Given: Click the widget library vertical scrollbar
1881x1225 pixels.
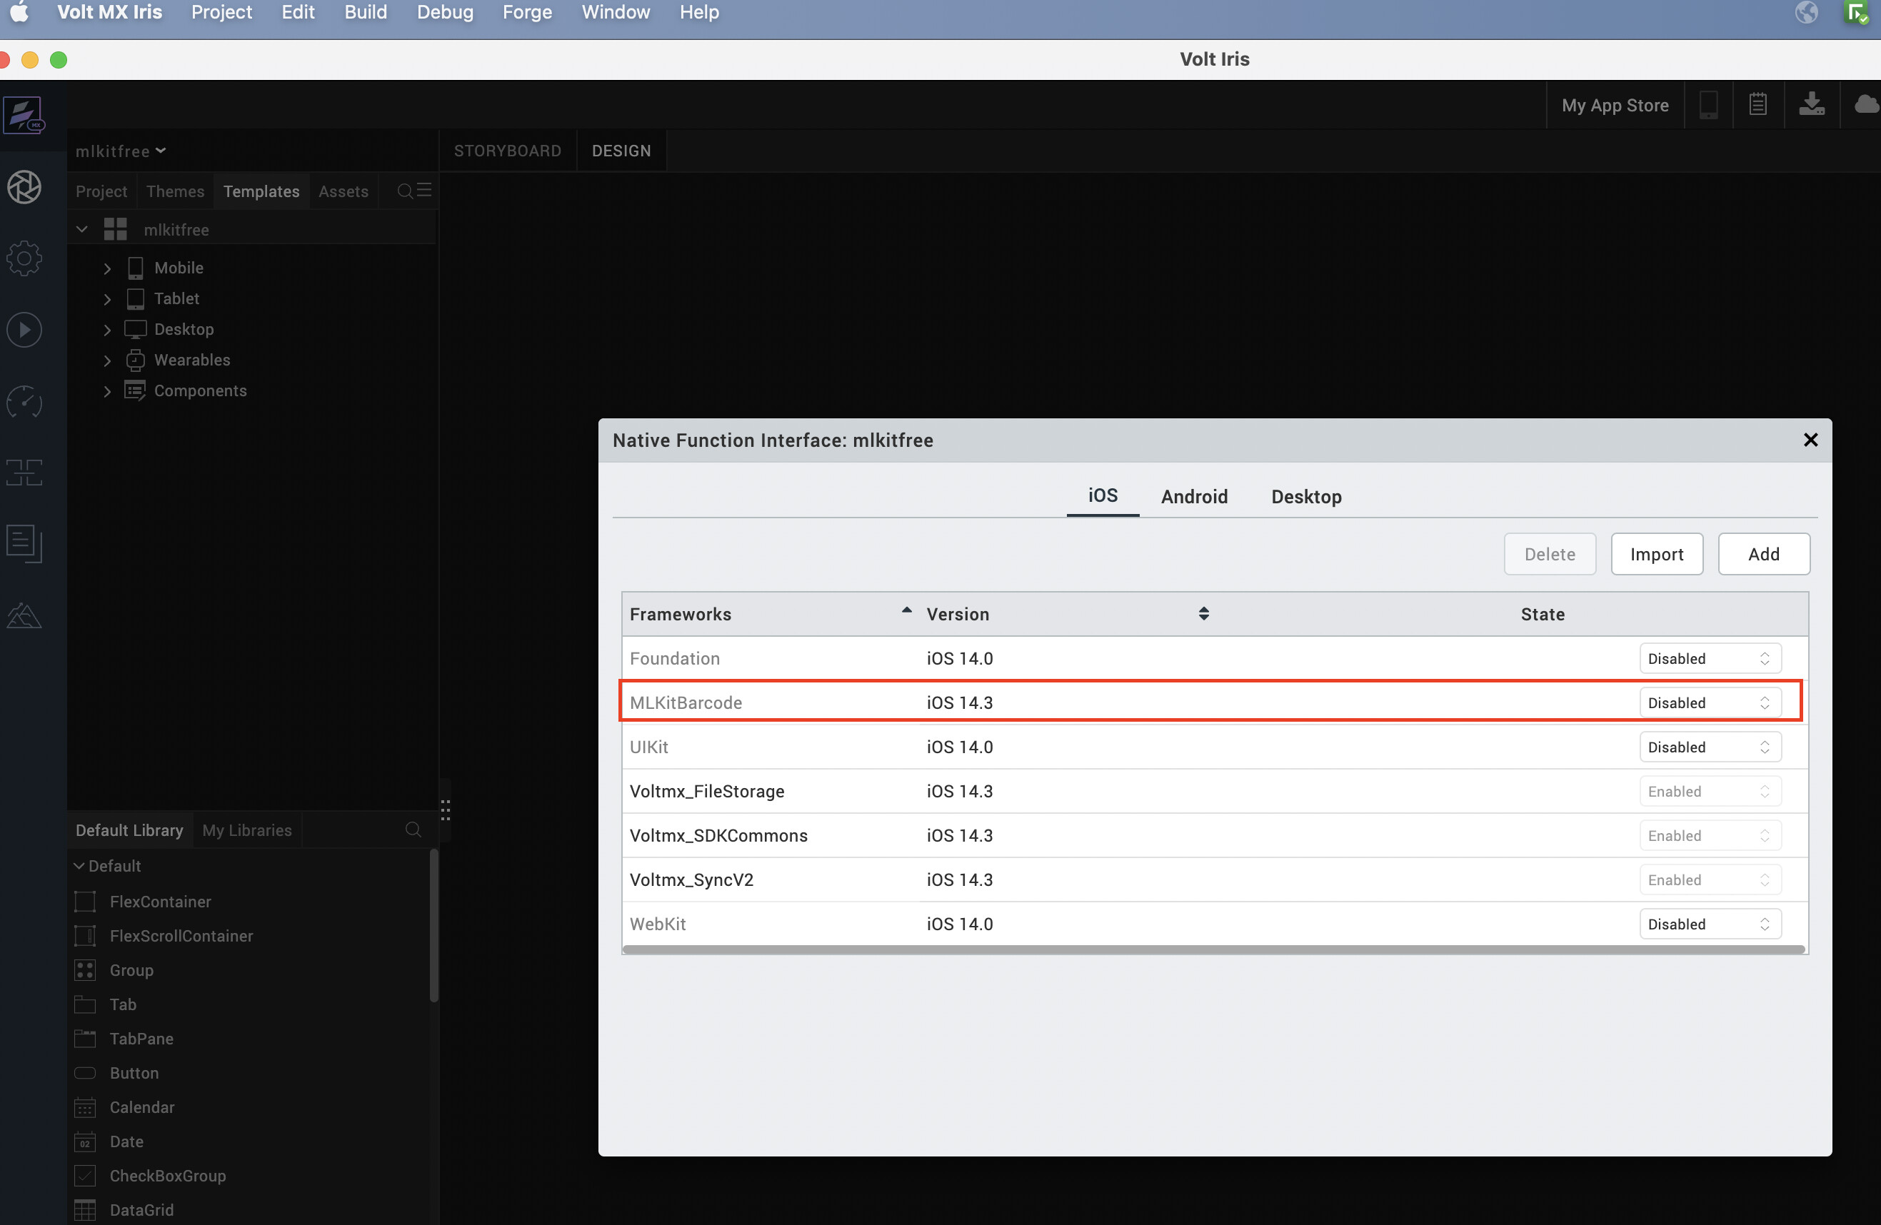Looking at the screenshot, I should tap(433, 926).
